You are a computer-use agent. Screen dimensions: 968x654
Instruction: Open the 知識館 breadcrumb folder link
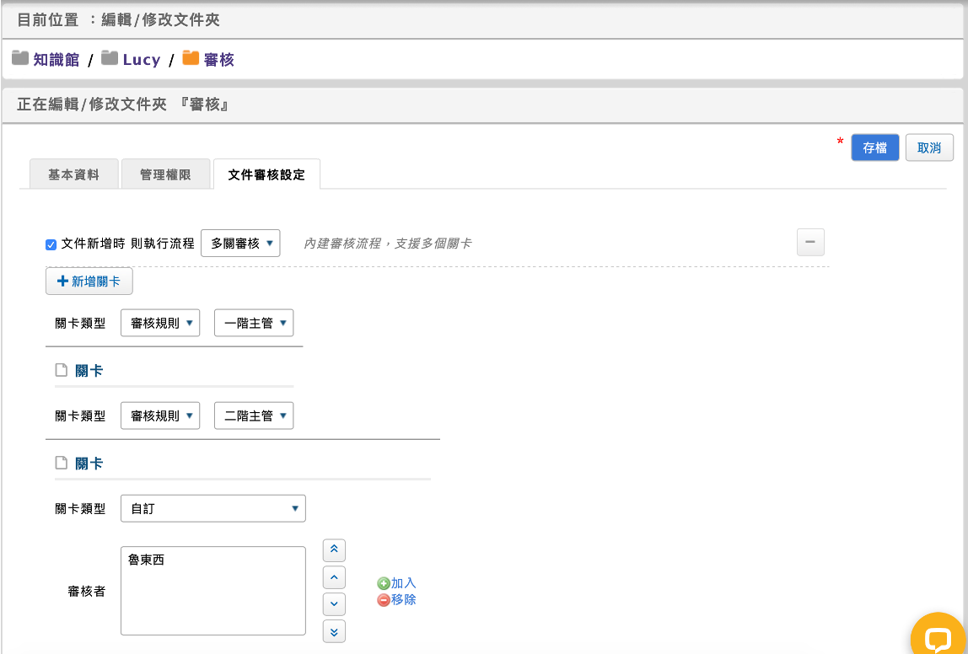56,60
